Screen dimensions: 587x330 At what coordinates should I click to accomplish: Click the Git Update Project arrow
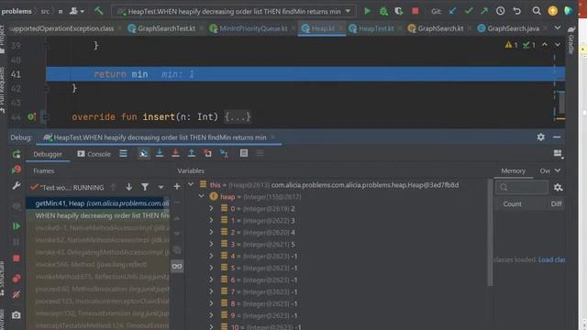(452, 11)
